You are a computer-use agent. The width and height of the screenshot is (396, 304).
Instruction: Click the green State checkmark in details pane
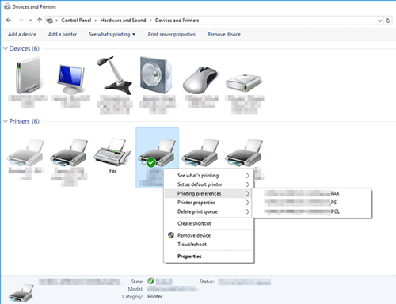150,281
